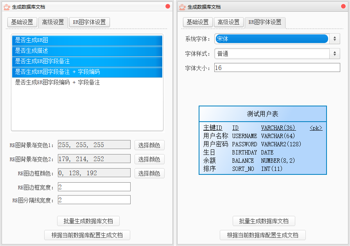Click 选择颜色 for RE图边框颜色

[149, 173]
